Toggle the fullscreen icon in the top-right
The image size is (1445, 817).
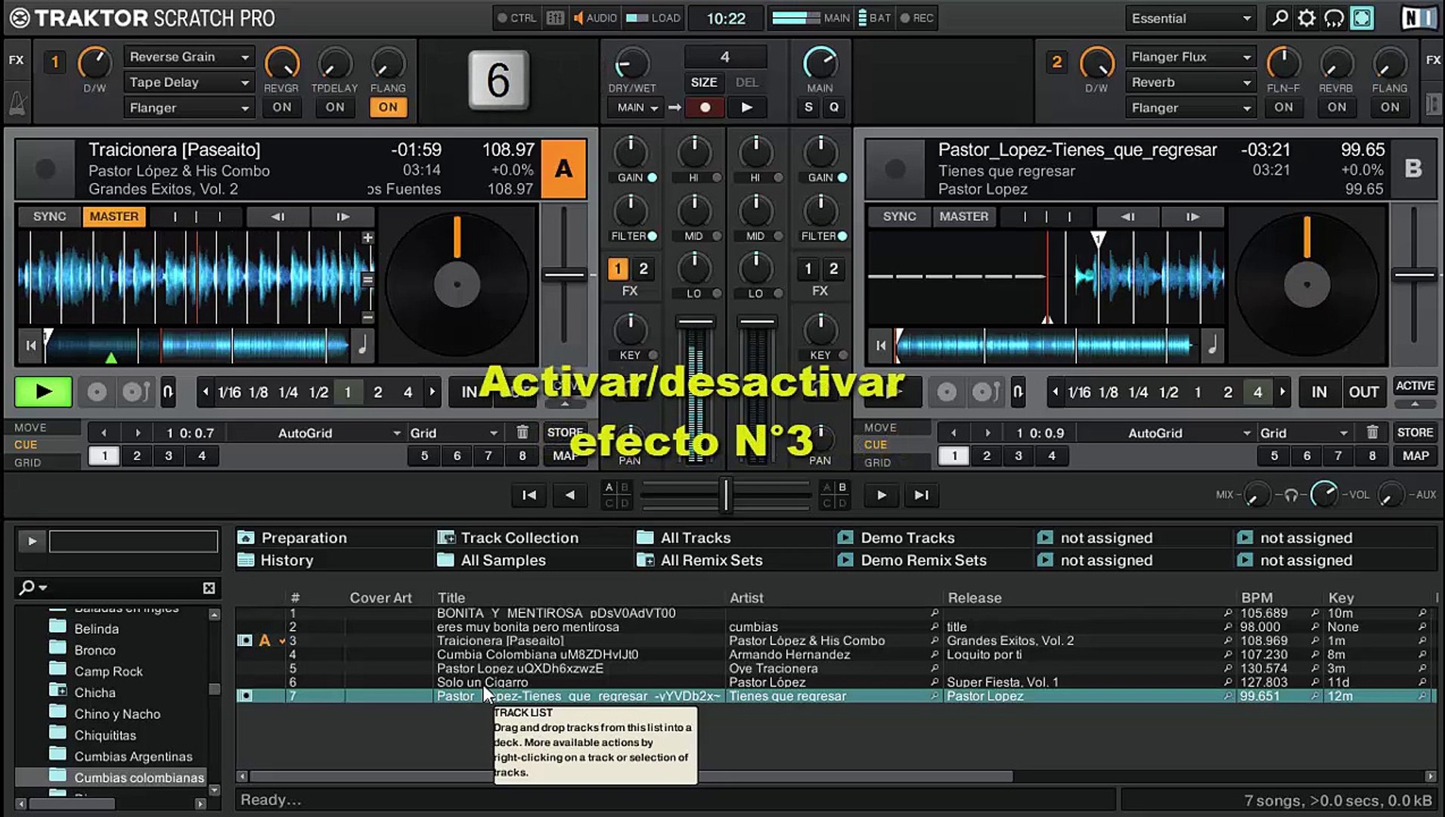pos(1361,18)
